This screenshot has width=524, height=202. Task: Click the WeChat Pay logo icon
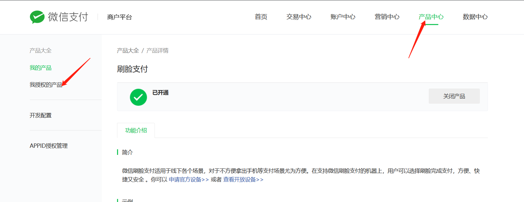37,17
